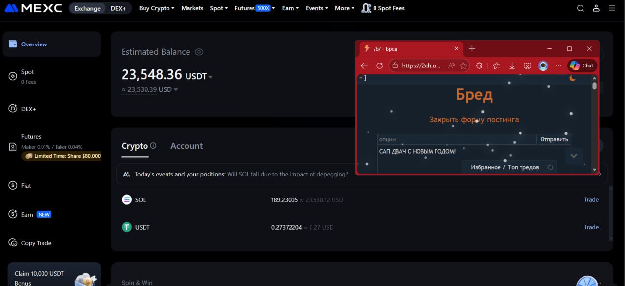
Task: Expand the top Earn menu dropdown
Action: point(290,8)
